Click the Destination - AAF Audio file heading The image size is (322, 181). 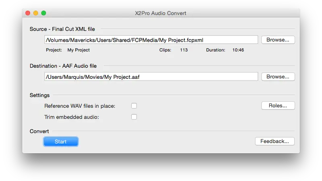click(x=63, y=66)
